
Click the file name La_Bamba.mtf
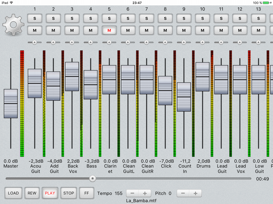141,201
